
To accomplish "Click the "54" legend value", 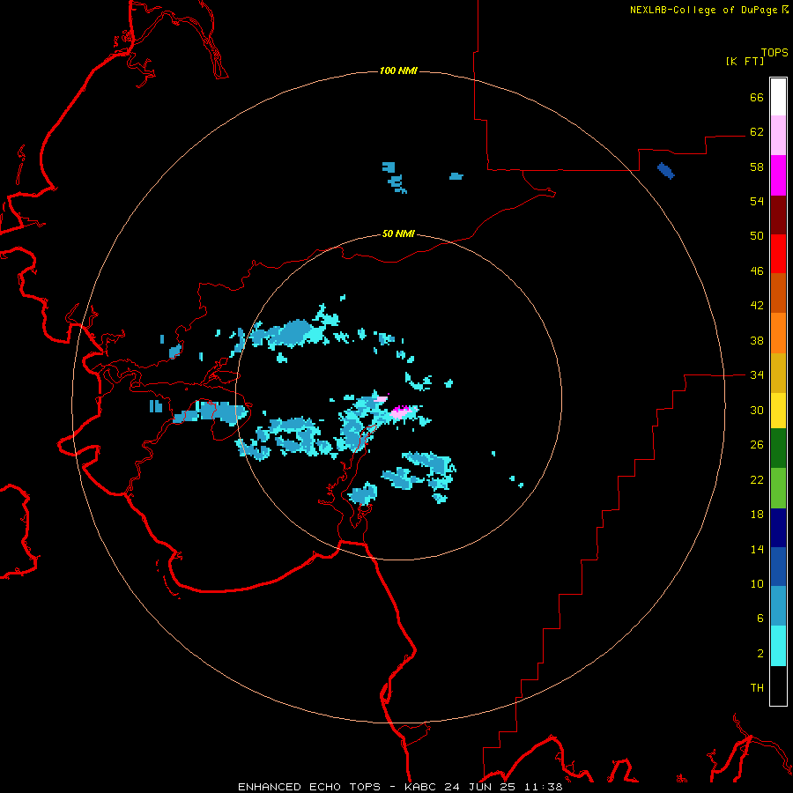I will tap(757, 201).
